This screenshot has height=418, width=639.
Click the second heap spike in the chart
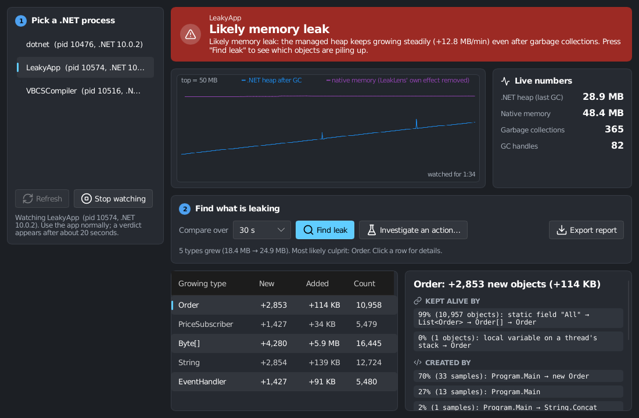(416, 123)
